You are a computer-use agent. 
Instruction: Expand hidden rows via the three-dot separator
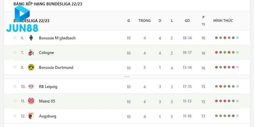tap(127, 77)
